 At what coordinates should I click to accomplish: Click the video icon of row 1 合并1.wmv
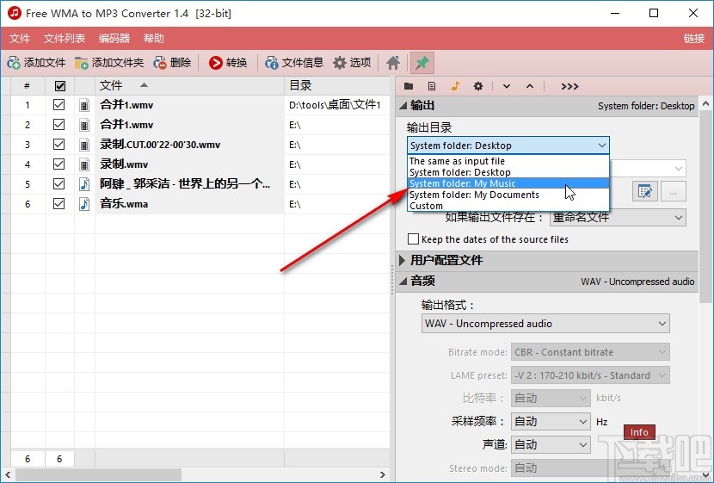point(84,105)
